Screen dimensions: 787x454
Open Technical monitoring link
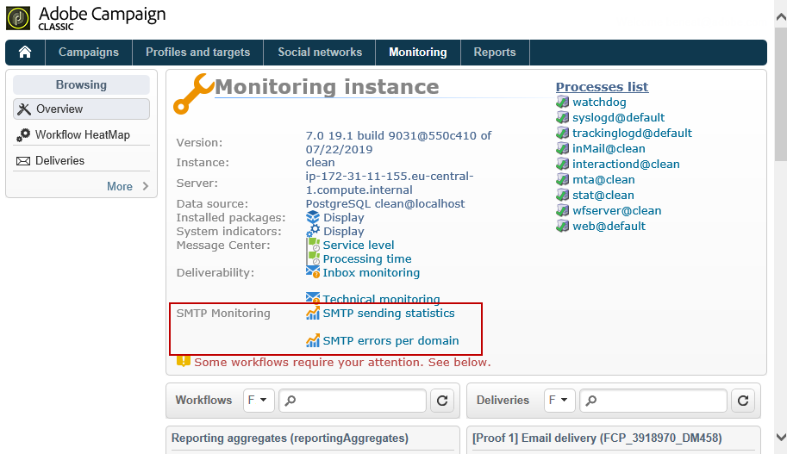[x=381, y=299]
